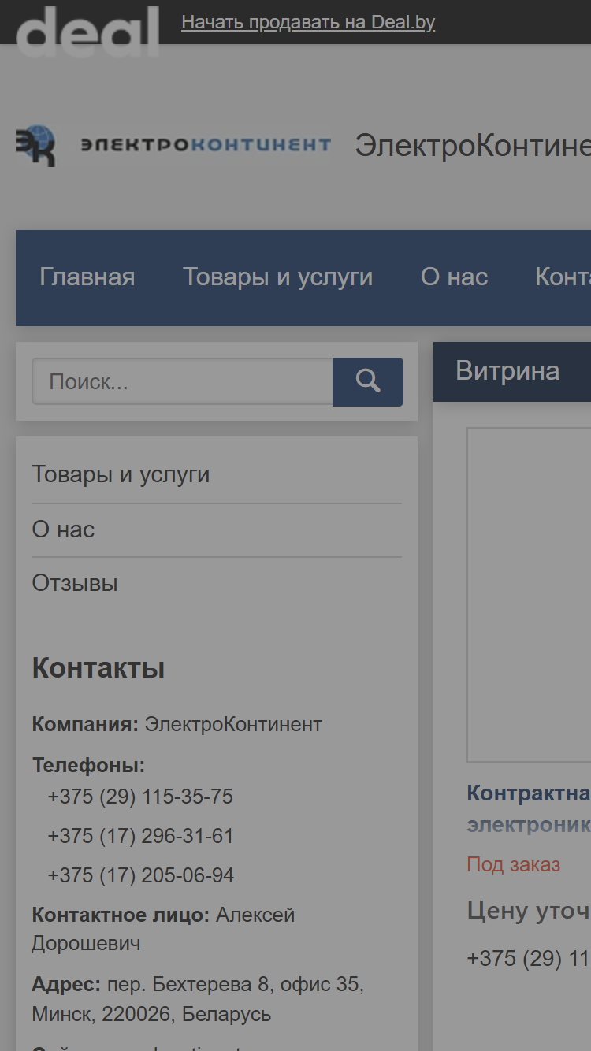Open Товары и услуги in sidebar menu
This screenshot has height=1051, width=591.
[x=121, y=474]
